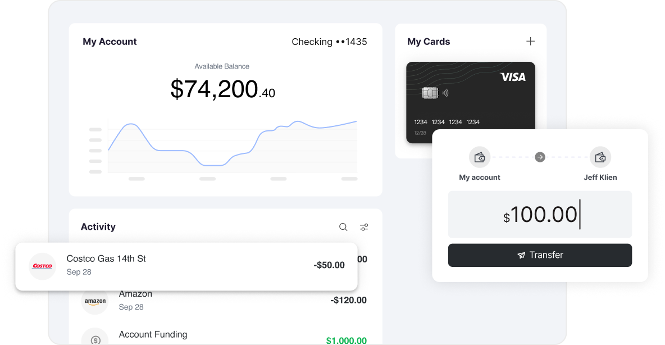
Task: Click the $74,200.40 available balance
Action: pyautogui.click(x=222, y=89)
